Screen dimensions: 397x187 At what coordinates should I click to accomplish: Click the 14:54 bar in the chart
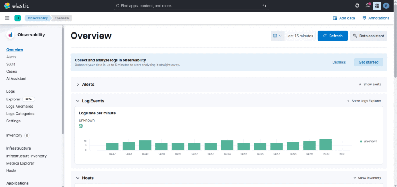click(x=227, y=145)
